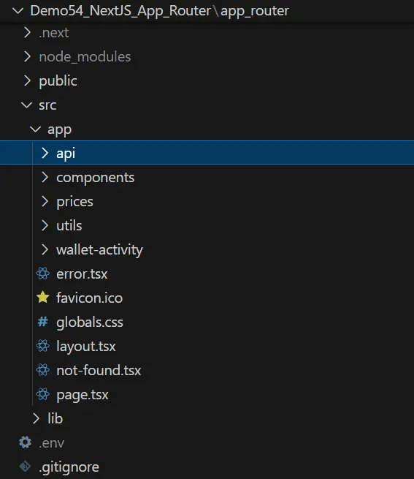Expand the .next folder chevron
The height and width of the screenshot is (479, 414).
[x=28, y=32]
